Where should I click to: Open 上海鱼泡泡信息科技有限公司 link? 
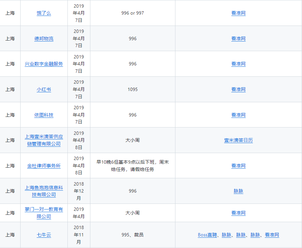click(x=44, y=191)
